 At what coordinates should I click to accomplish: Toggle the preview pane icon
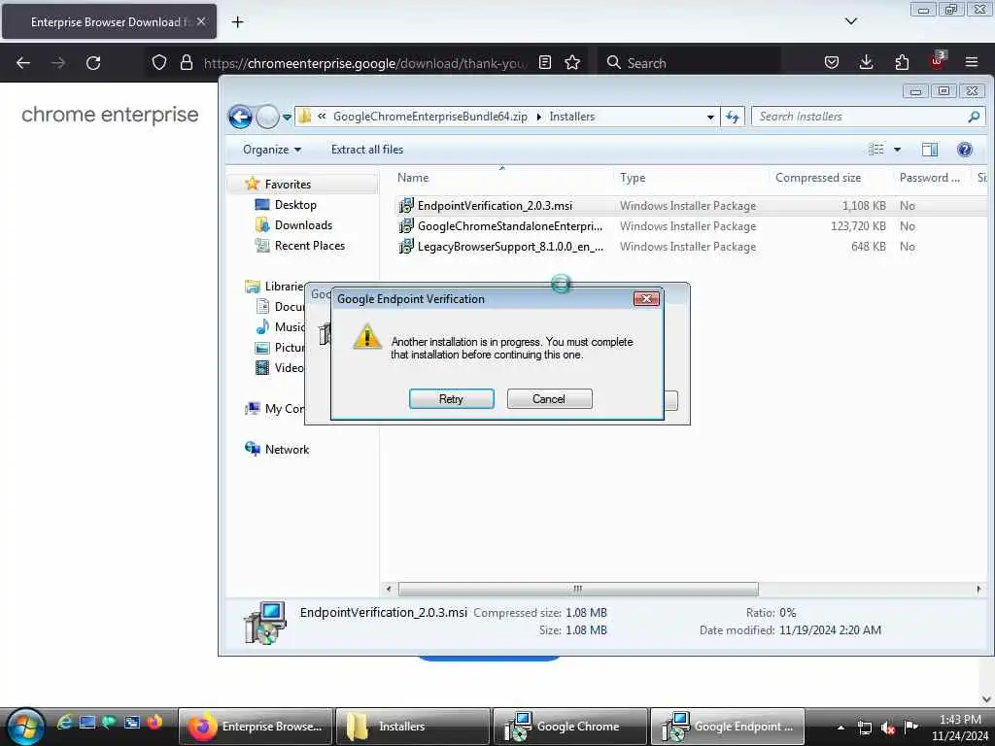click(x=930, y=150)
